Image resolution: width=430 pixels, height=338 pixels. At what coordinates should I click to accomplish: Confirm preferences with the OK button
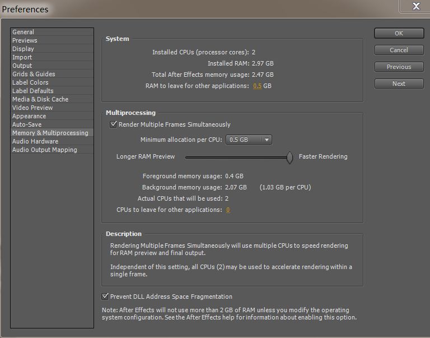tap(399, 33)
